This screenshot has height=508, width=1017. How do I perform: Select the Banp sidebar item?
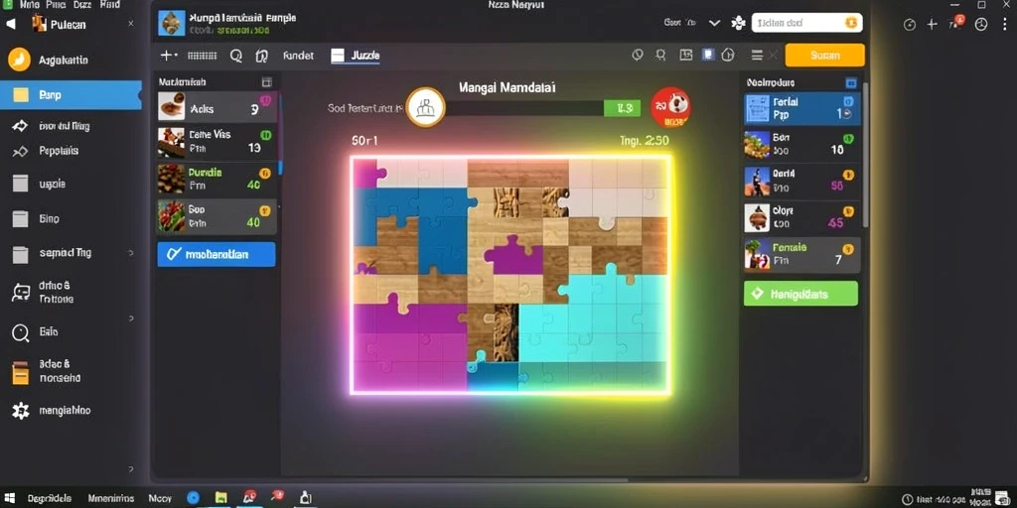click(x=71, y=95)
